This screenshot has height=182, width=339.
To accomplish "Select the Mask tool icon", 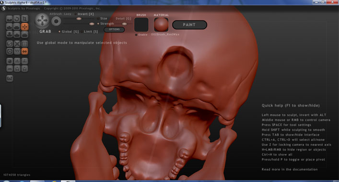I will coord(9,51).
